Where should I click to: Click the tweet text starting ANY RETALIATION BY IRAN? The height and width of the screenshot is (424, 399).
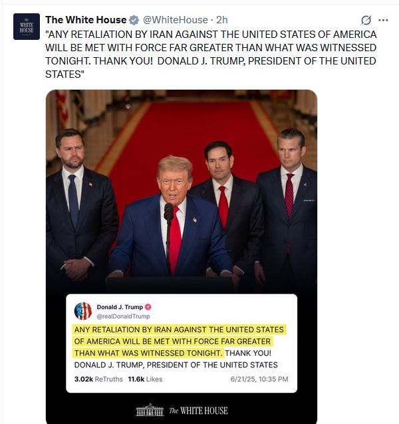[x=211, y=54]
